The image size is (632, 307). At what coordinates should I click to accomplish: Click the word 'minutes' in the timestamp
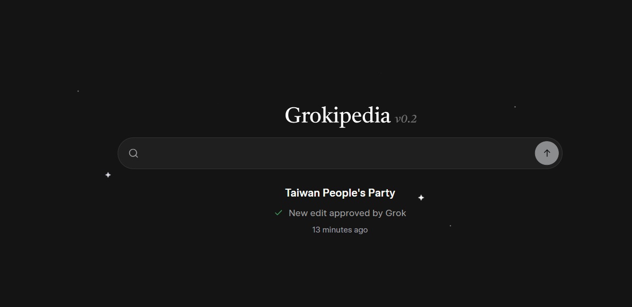(x=337, y=230)
